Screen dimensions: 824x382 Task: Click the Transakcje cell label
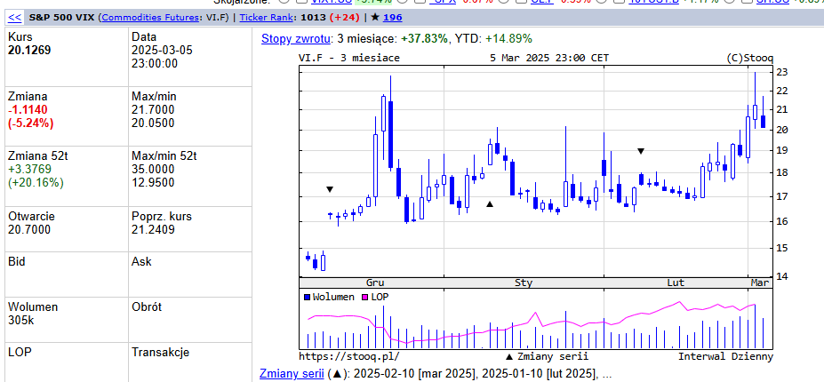click(x=160, y=352)
